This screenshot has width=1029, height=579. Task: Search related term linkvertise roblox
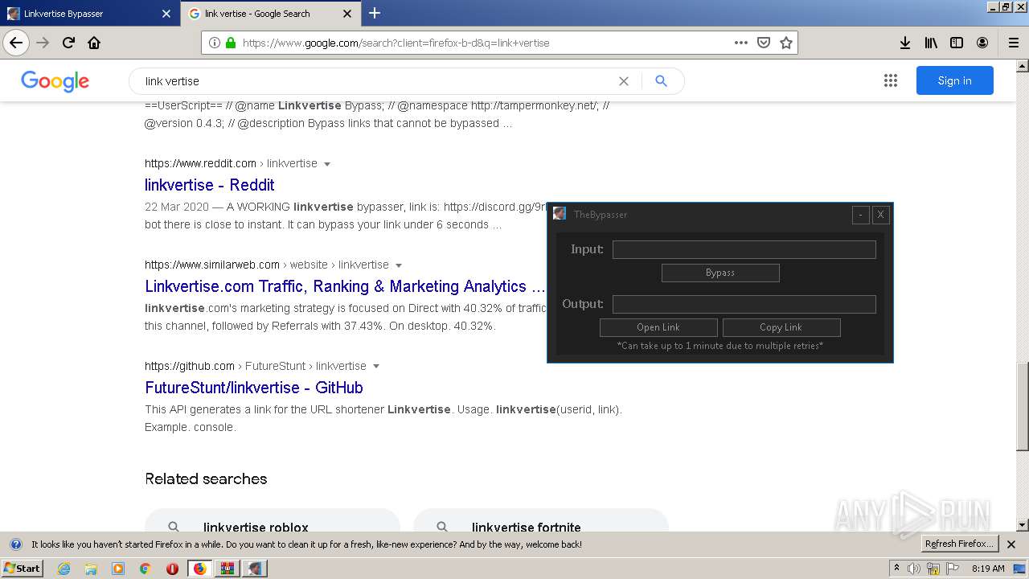[273, 520]
